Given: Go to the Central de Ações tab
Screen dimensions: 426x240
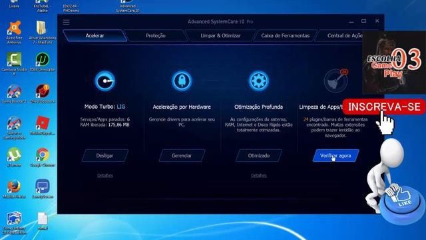Looking at the screenshot, I should 345,35.
